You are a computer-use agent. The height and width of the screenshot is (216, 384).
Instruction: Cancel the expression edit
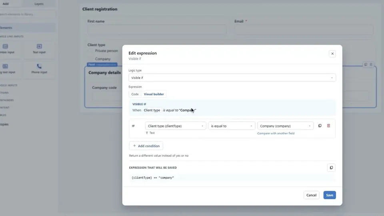311,195
